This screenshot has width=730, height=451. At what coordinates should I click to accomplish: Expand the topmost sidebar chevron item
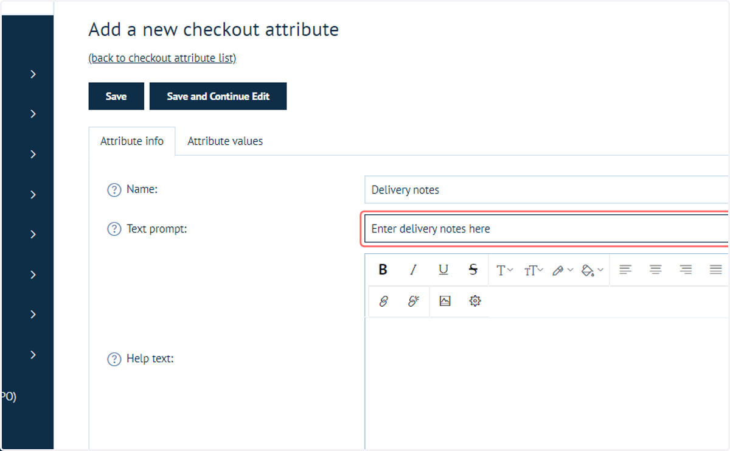tap(33, 74)
